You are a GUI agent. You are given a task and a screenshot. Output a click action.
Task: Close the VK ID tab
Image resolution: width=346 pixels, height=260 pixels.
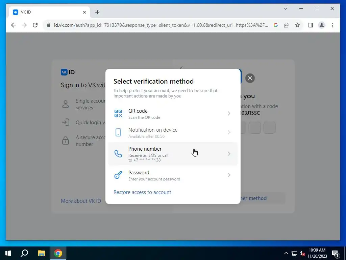(84, 12)
